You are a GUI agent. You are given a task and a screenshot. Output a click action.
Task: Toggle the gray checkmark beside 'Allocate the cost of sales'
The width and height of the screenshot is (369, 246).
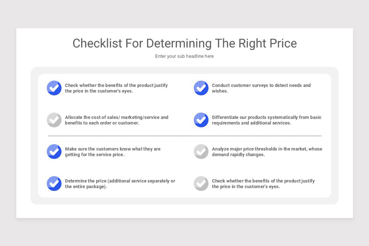(54, 120)
